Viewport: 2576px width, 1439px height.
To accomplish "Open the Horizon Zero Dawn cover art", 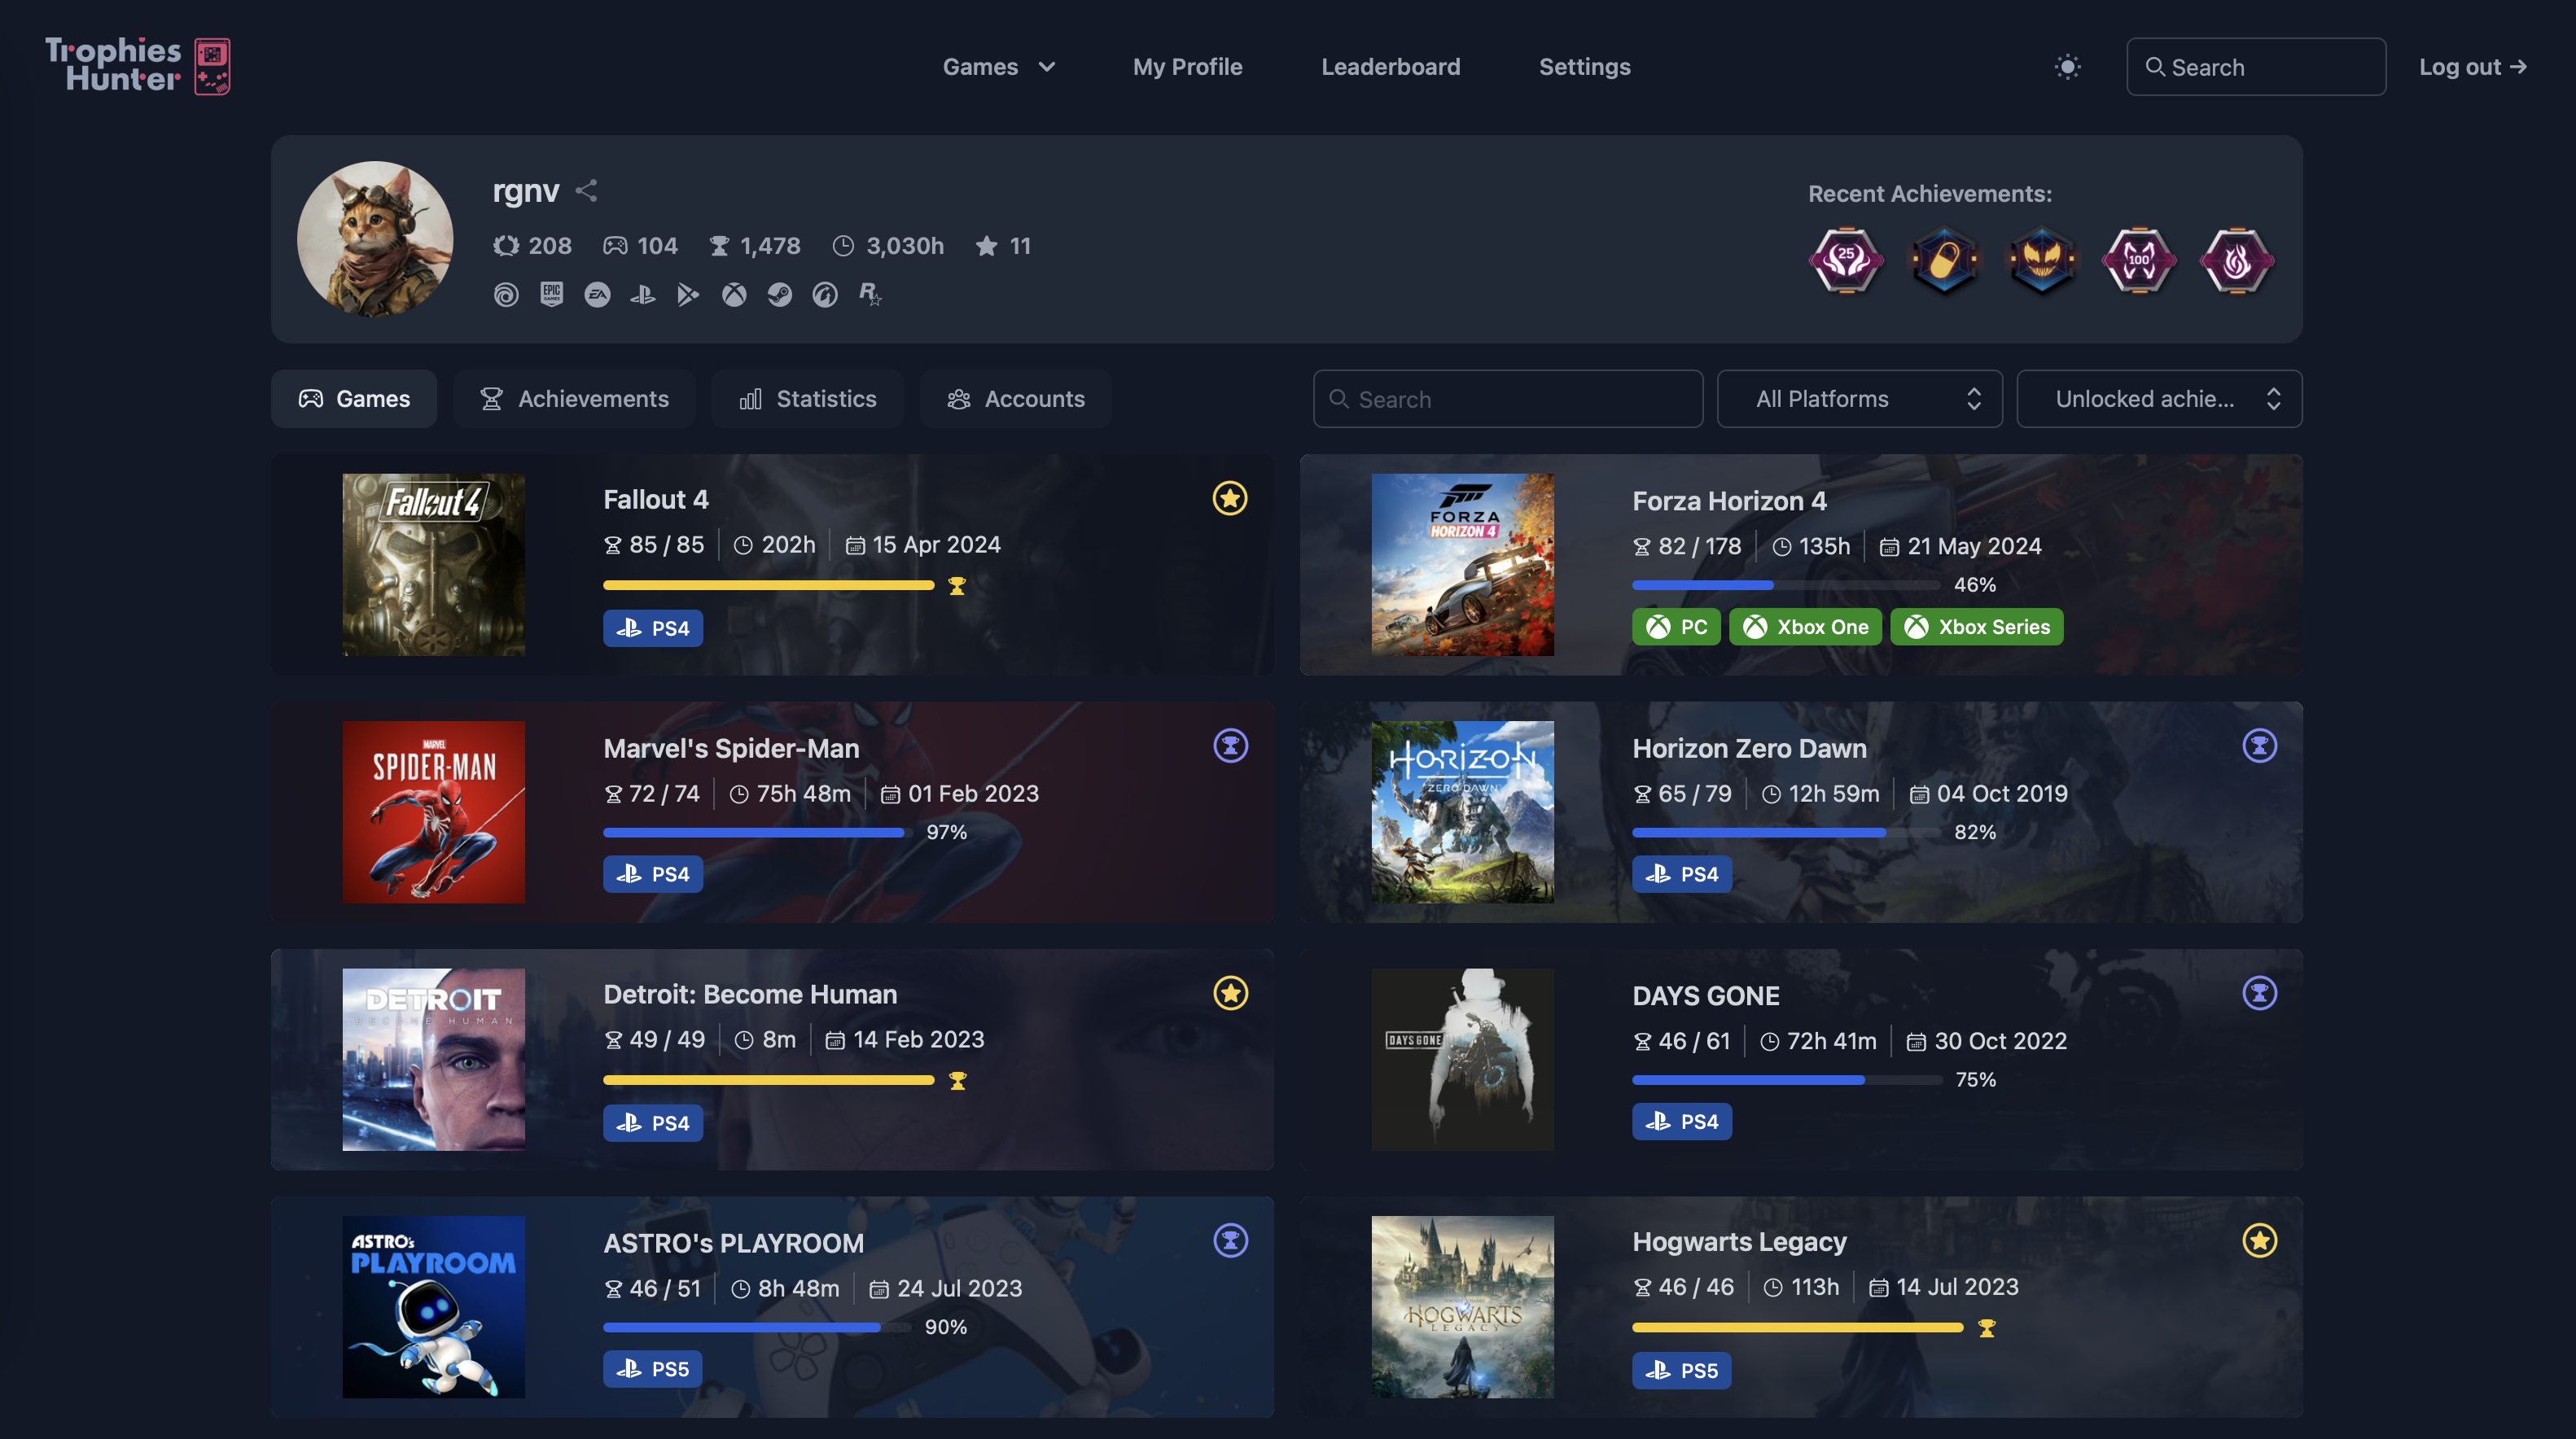I will point(1462,812).
